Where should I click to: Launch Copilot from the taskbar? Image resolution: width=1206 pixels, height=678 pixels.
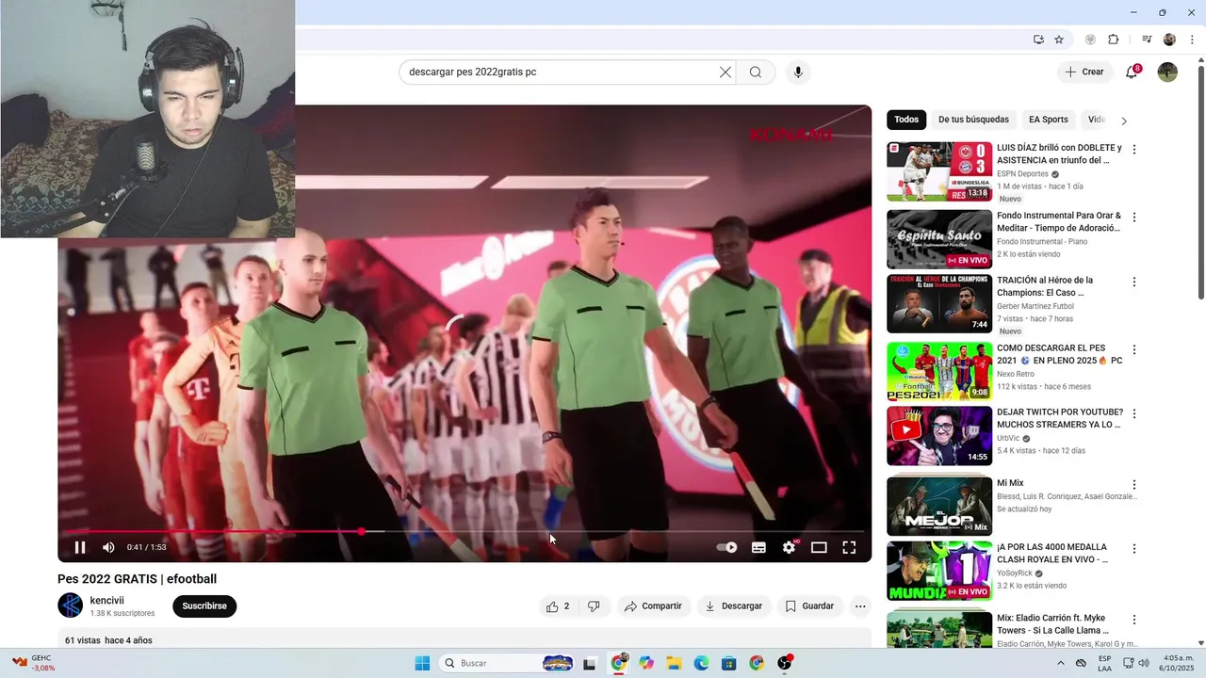[x=646, y=663]
